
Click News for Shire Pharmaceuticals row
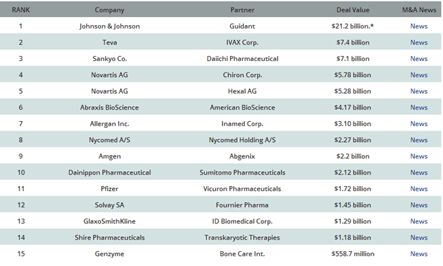coord(419,238)
